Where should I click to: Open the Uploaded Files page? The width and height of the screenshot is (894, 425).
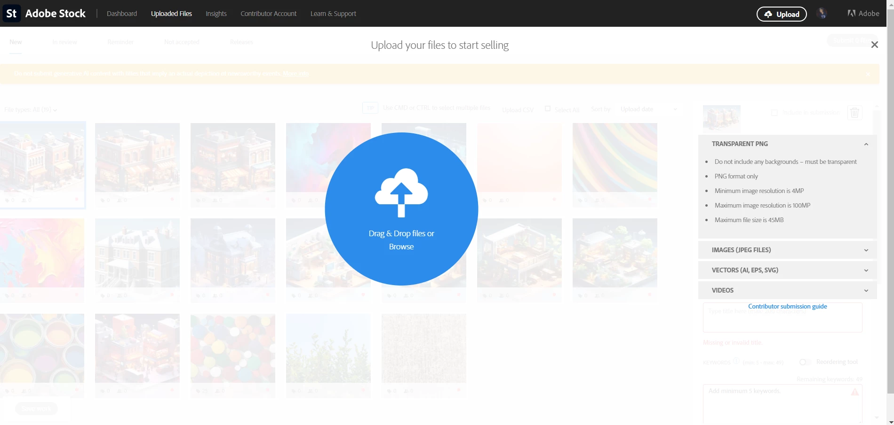171,14
